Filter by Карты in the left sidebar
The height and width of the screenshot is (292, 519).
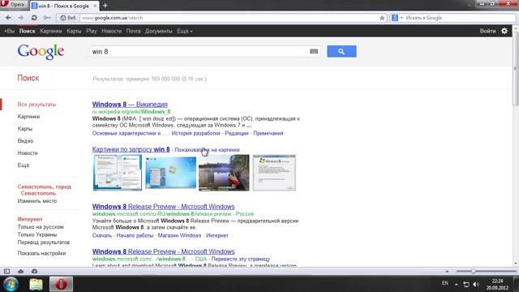point(25,129)
